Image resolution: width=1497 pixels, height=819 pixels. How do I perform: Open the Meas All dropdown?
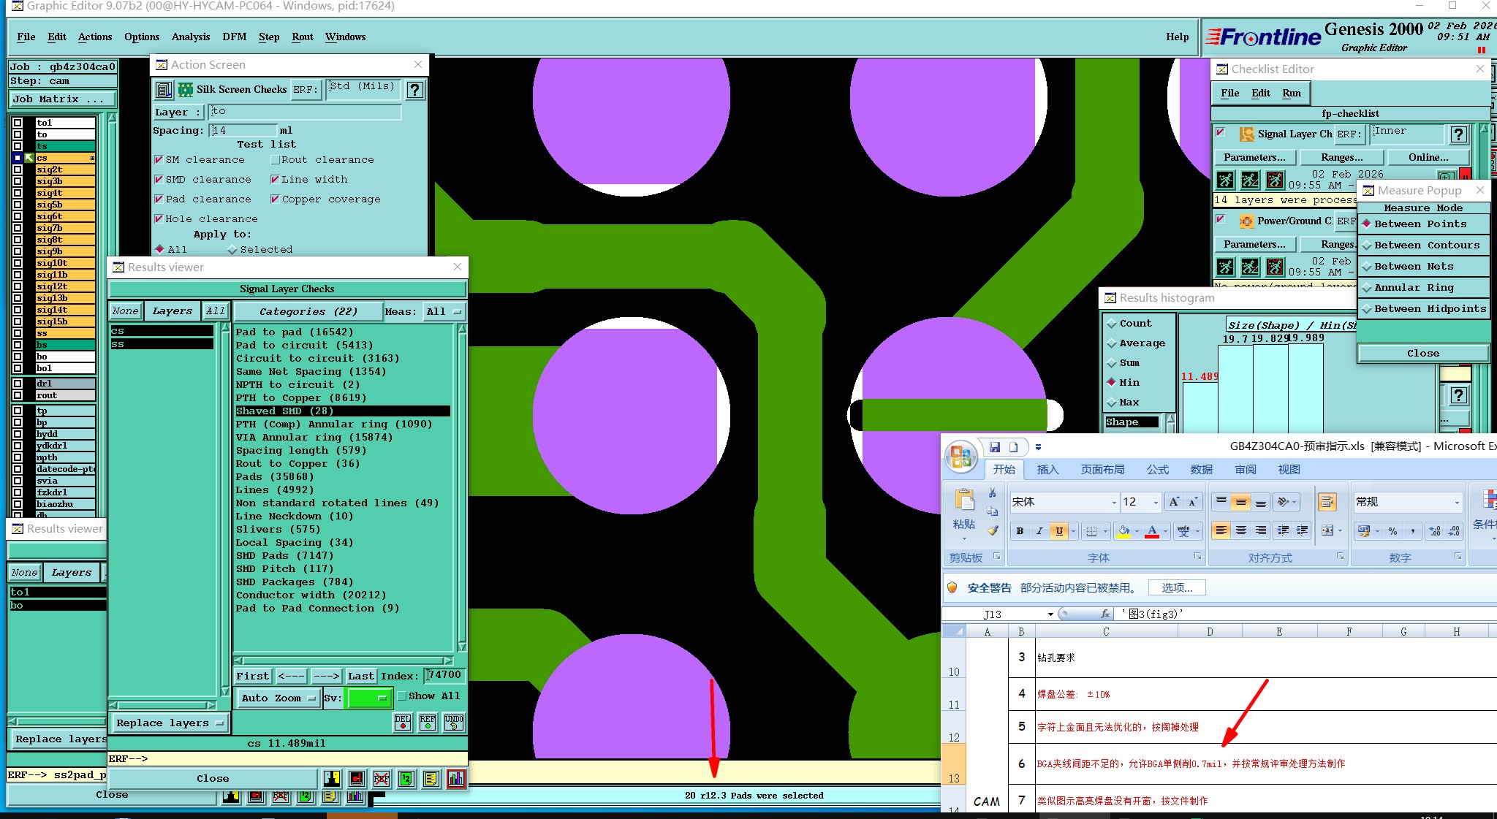point(444,312)
